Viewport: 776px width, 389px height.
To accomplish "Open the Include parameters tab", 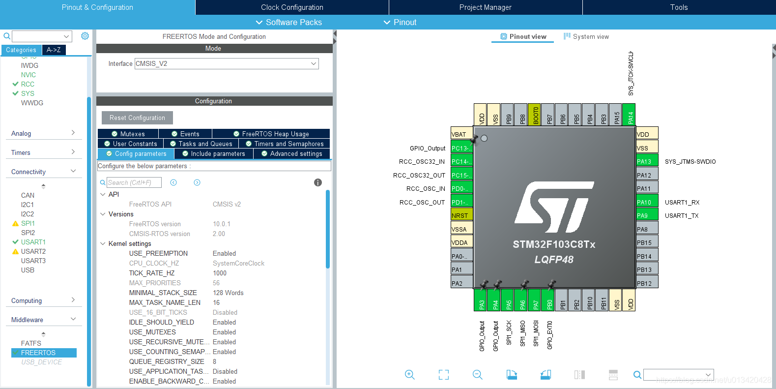I will 214,153.
